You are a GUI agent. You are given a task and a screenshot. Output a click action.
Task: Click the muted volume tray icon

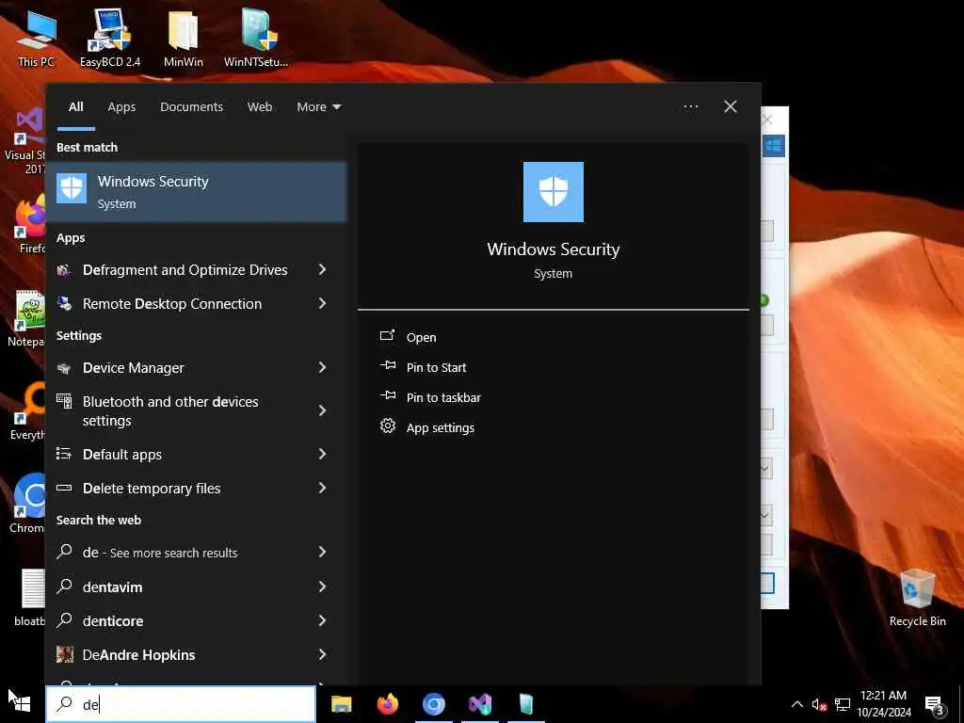pyautogui.click(x=819, y=704)
